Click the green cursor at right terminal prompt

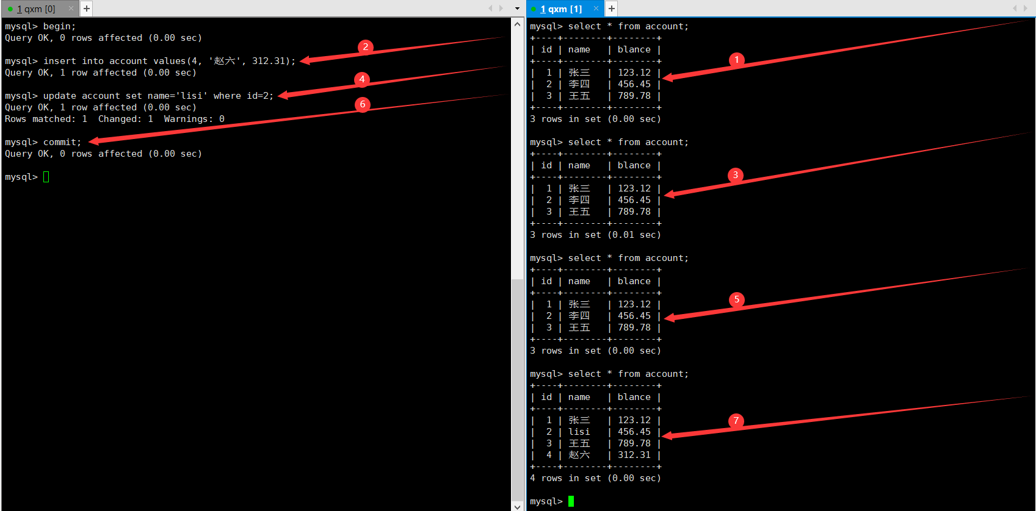point(571,501)
